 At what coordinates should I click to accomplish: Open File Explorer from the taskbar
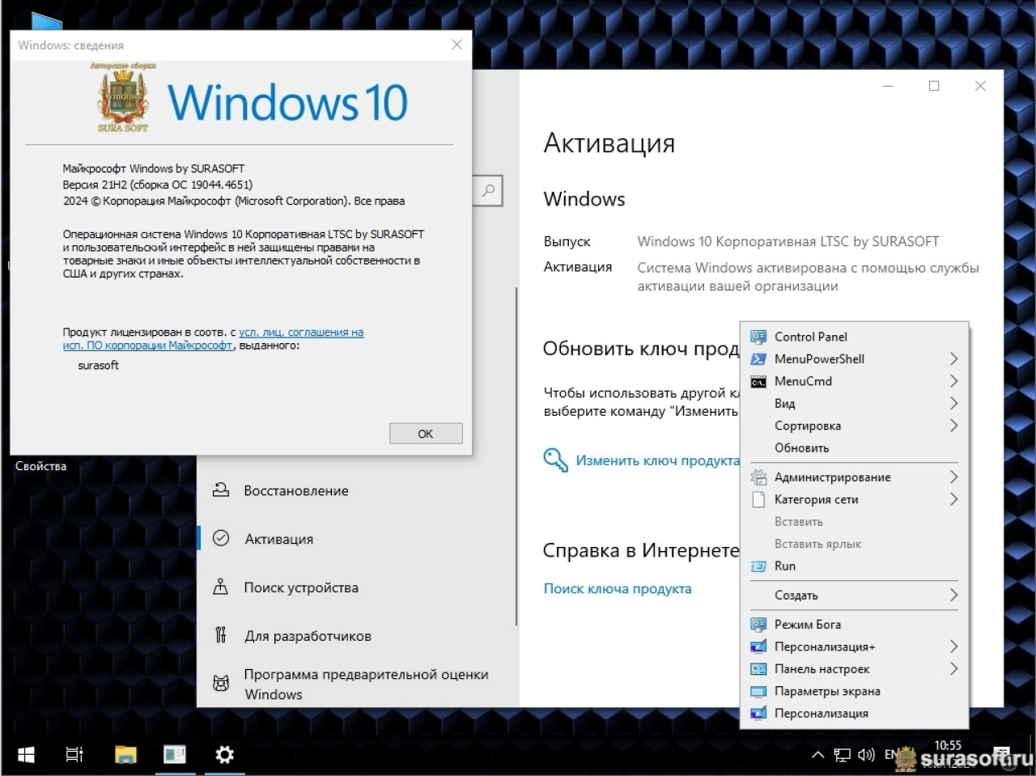tap(125, 755)
